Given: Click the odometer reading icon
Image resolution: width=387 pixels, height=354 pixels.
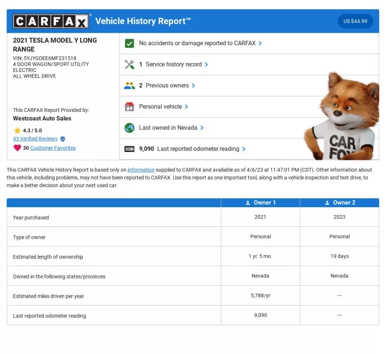Looking at the screenshot, I should coord(130,149).
